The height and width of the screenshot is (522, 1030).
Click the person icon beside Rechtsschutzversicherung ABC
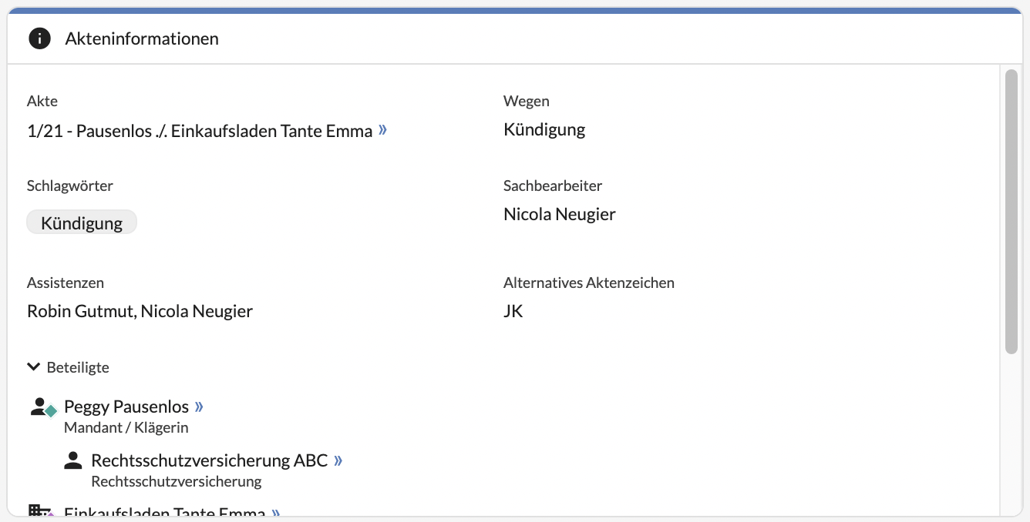click(73, 461)
